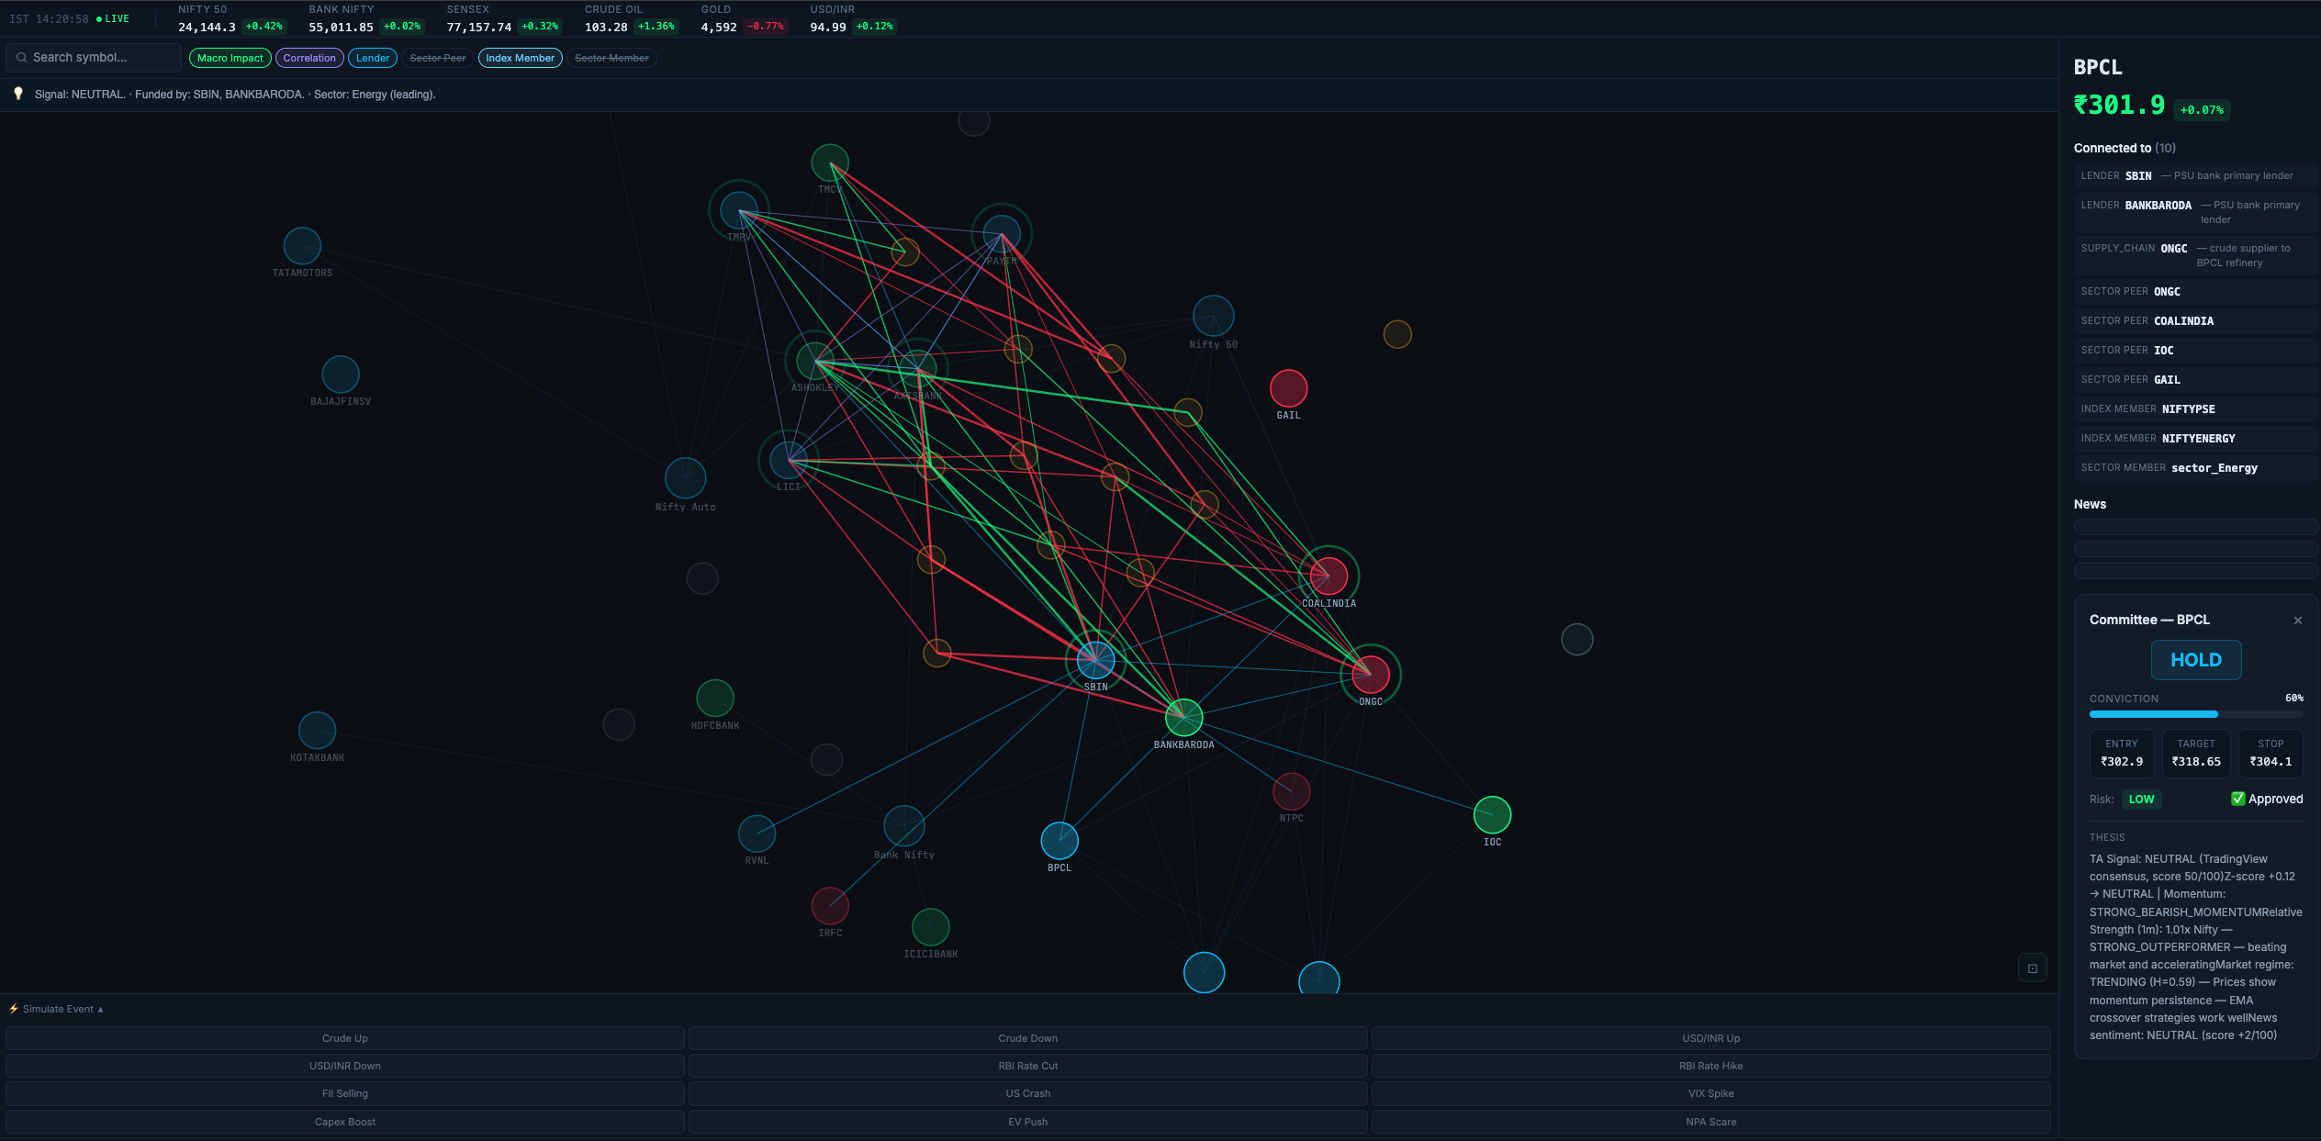Click the lightbulb signal icon
2321x1141 pixels.
pos(17,94)
